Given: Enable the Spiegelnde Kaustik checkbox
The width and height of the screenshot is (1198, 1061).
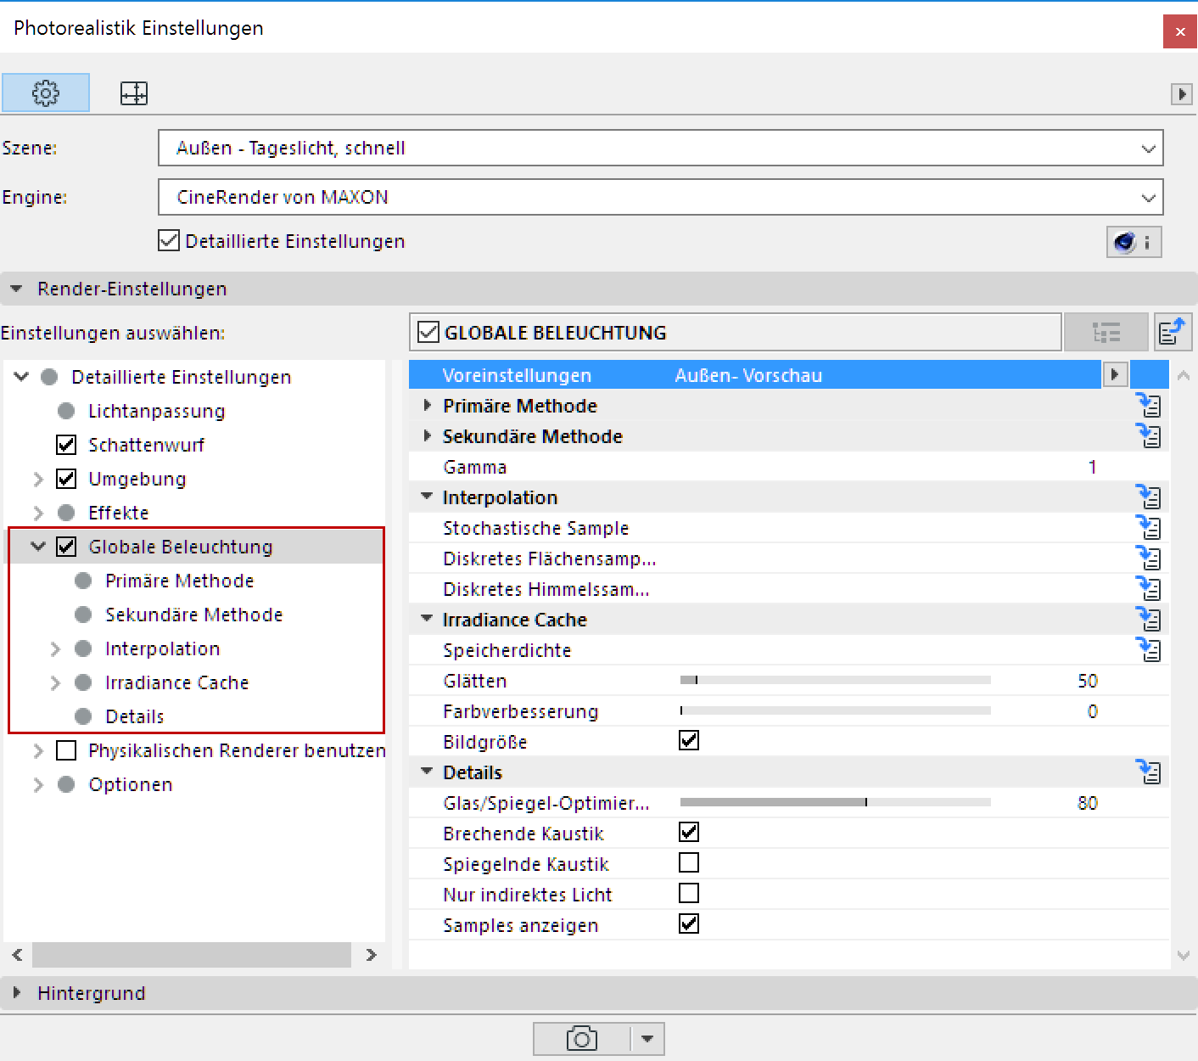Looking at the screenshot, I should 689,863.
